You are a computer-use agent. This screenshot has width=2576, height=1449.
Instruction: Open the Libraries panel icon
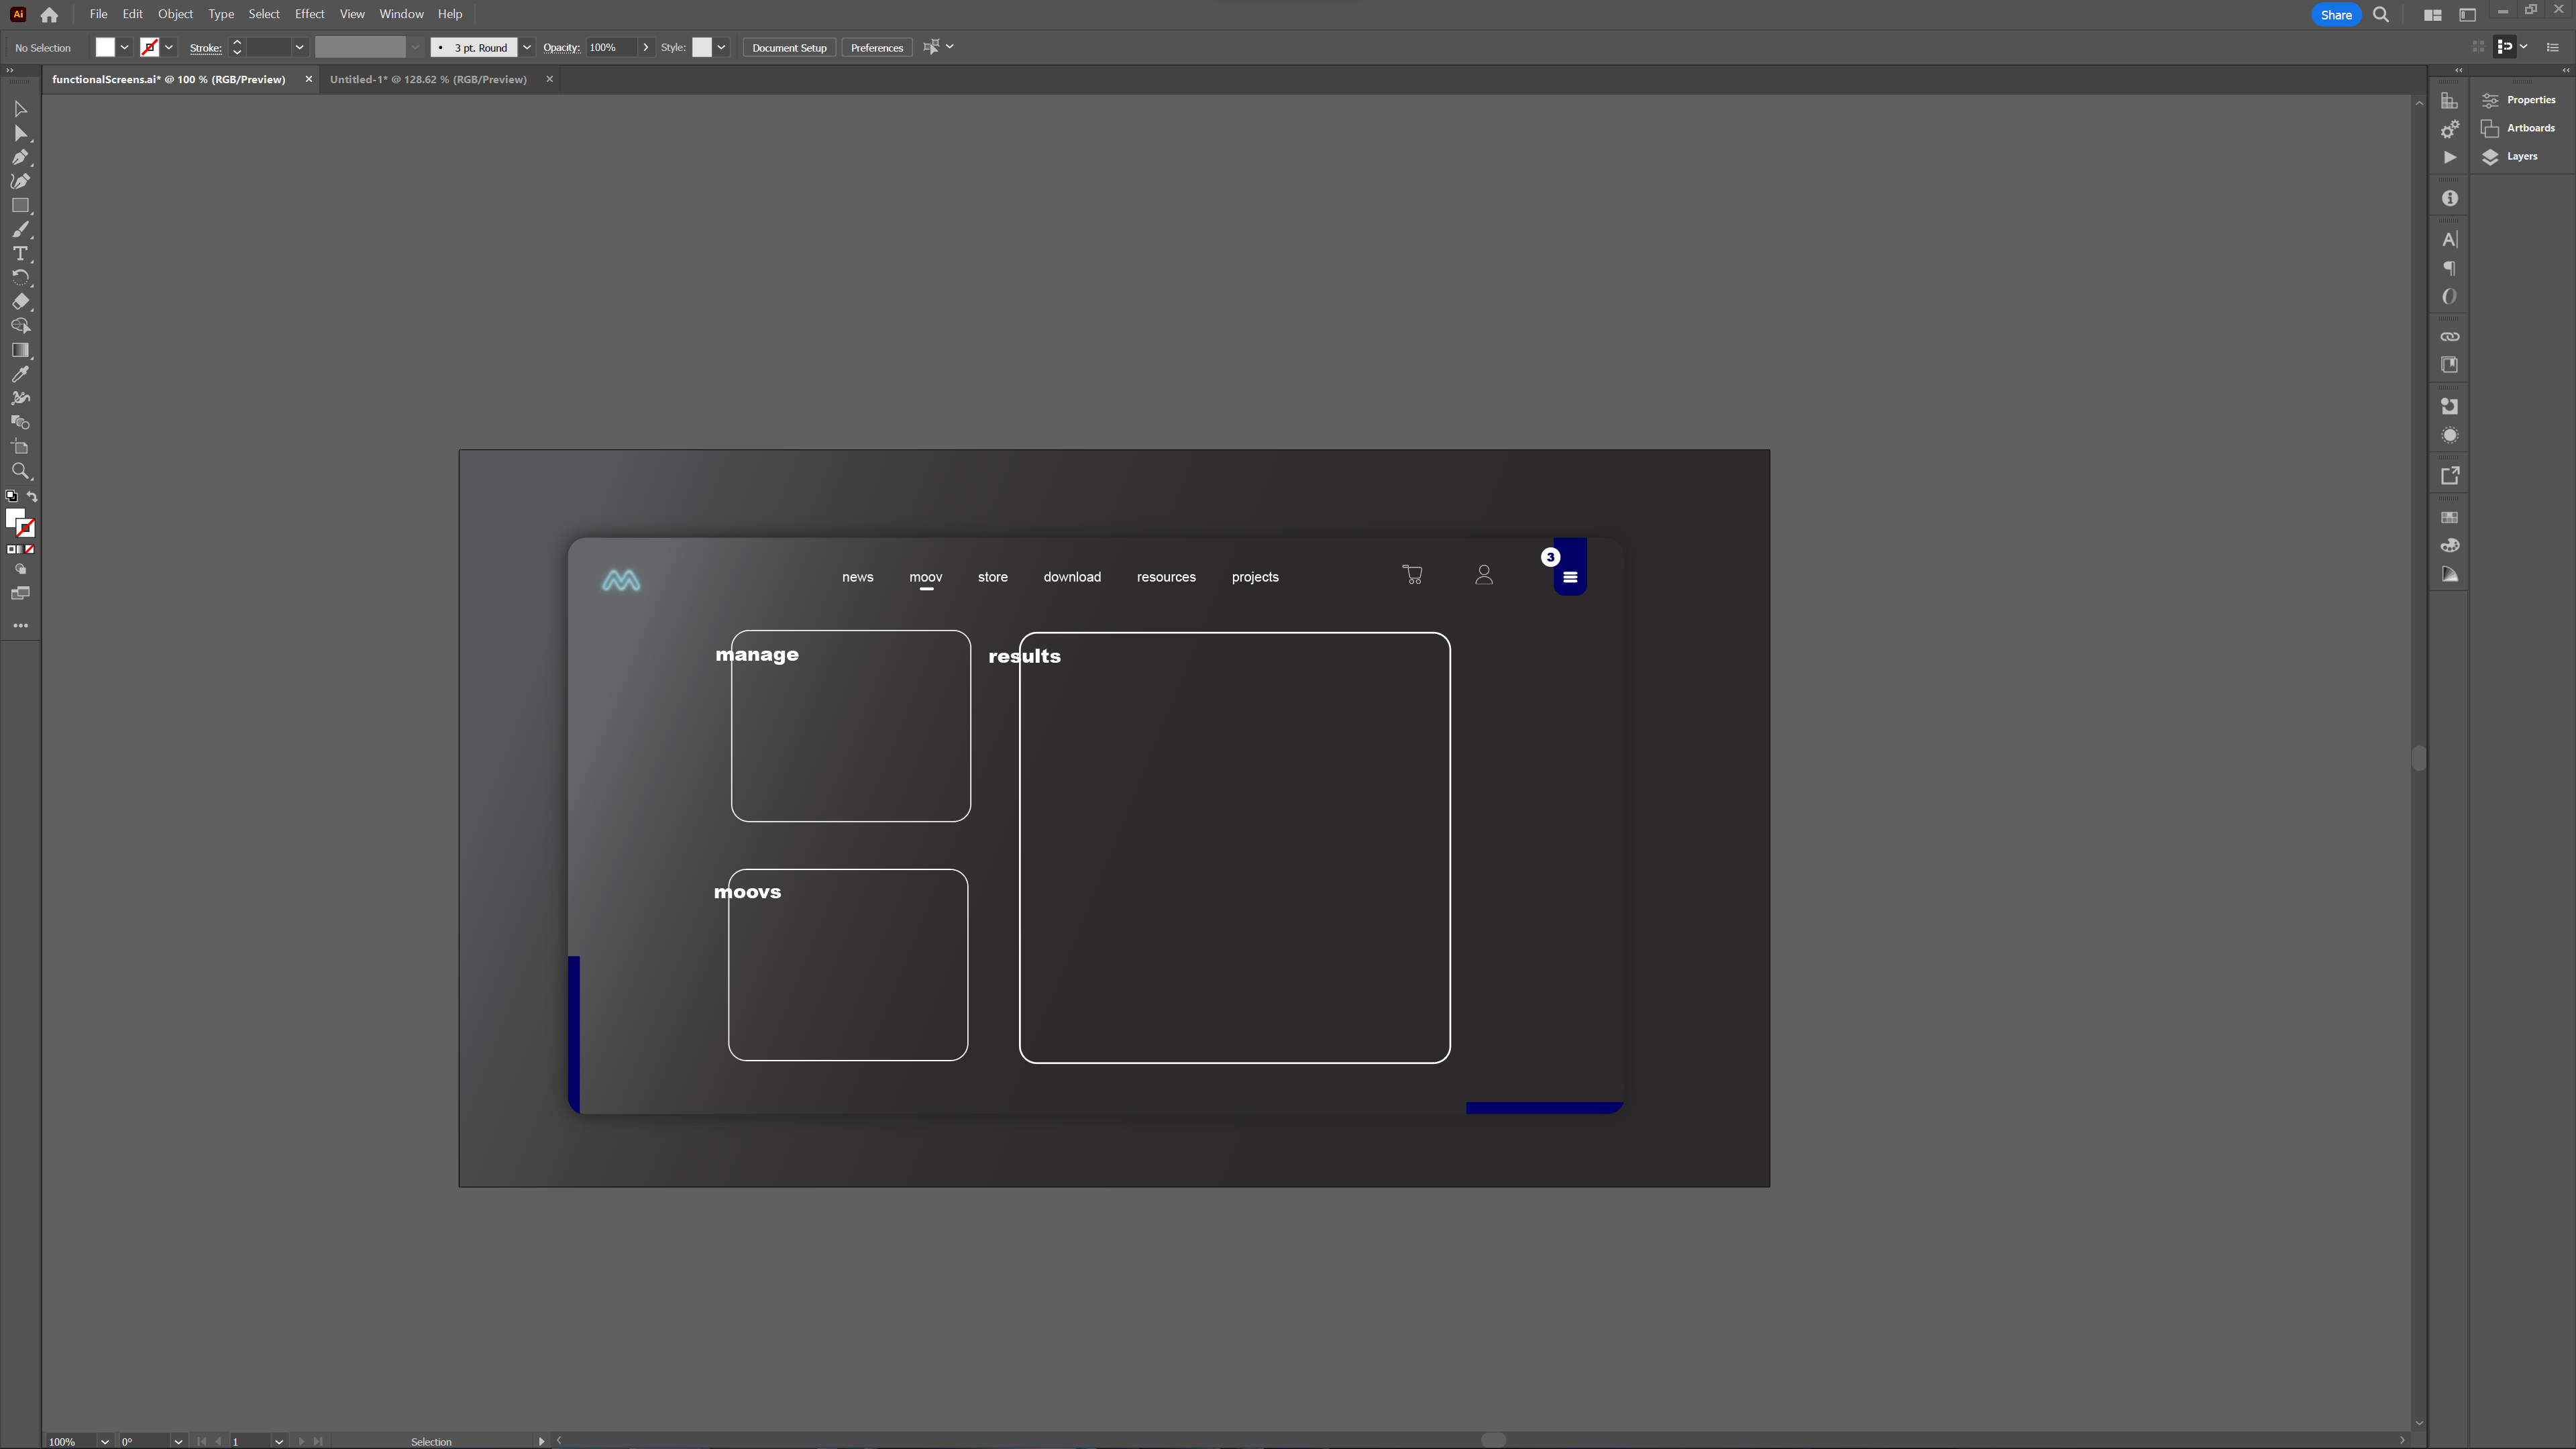pyautogui.click(x=2449, y=365)
